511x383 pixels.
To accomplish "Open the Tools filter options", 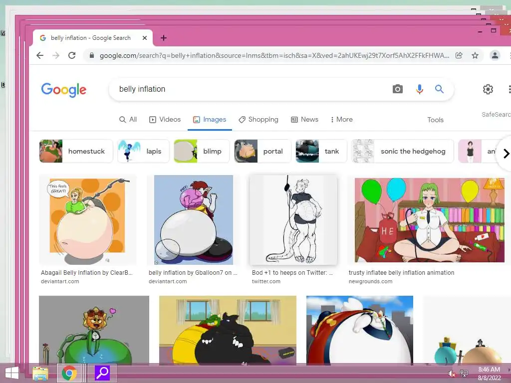I will click(435, 120).
